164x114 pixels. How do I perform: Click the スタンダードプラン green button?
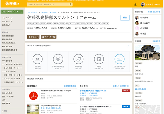pyautogui.click(x=12, y=12)
